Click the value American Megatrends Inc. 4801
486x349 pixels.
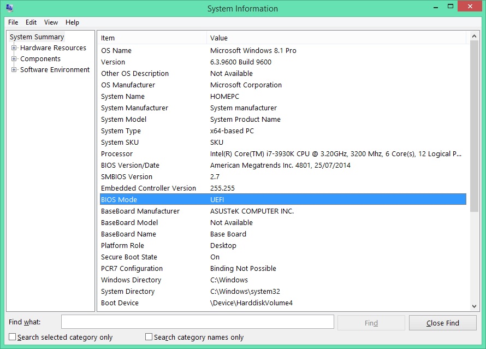(260, 165)
